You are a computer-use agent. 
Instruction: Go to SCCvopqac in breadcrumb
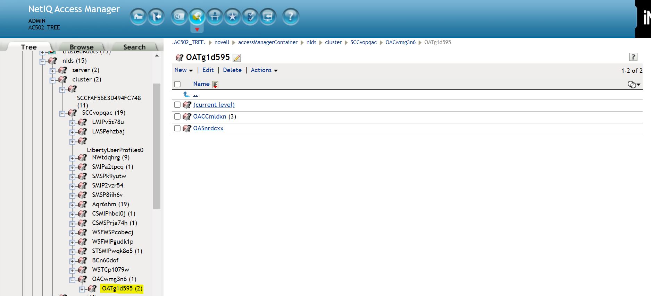pyautogui.click(x=364, y=42)
